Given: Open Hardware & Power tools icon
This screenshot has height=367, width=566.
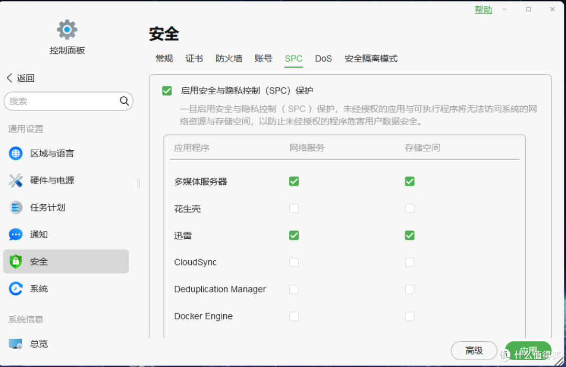Looking at the screenshot, I should coord(16,180).
